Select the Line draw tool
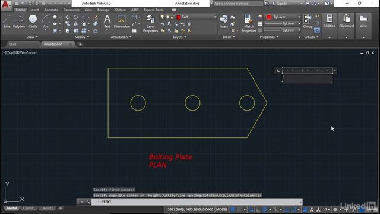Image resolution: width=380 pixels, height=214 pixels. (x=7, y=21)
